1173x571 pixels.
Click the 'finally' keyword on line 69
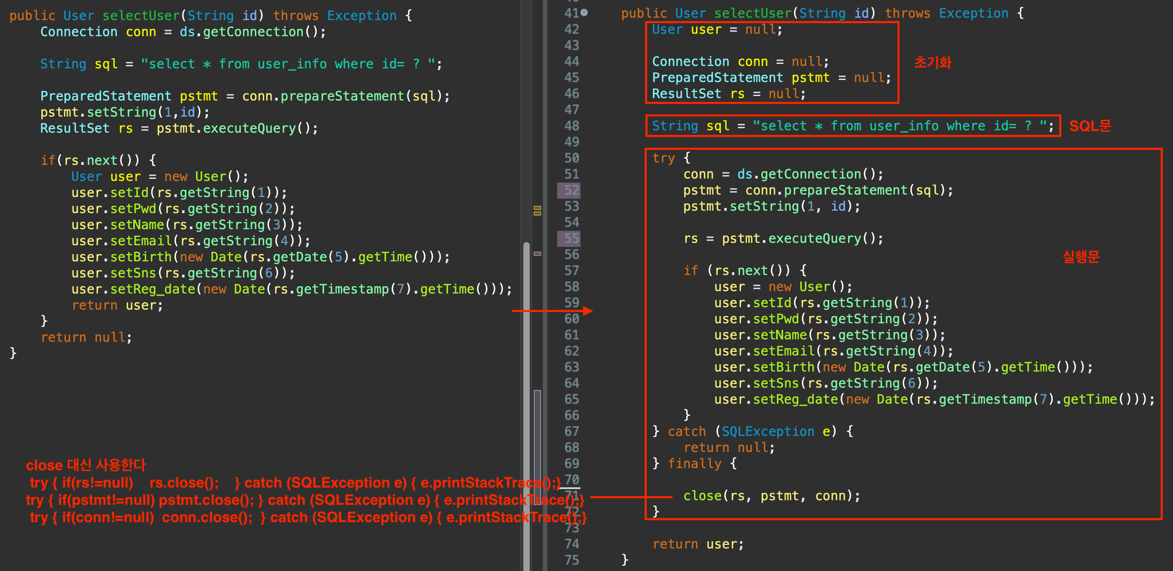(694, 464)
